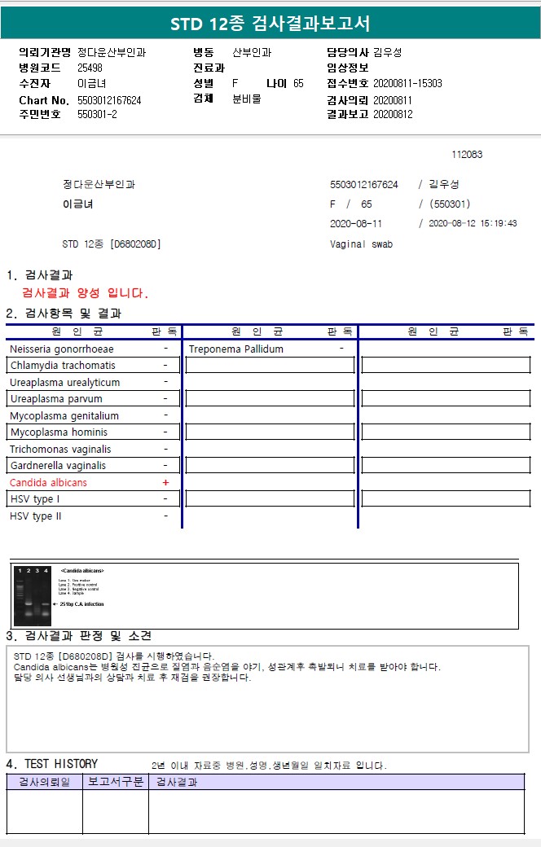Click the empty TEST HISTORY result cell
Screen dimensions: 541x847
click(336, 811)
